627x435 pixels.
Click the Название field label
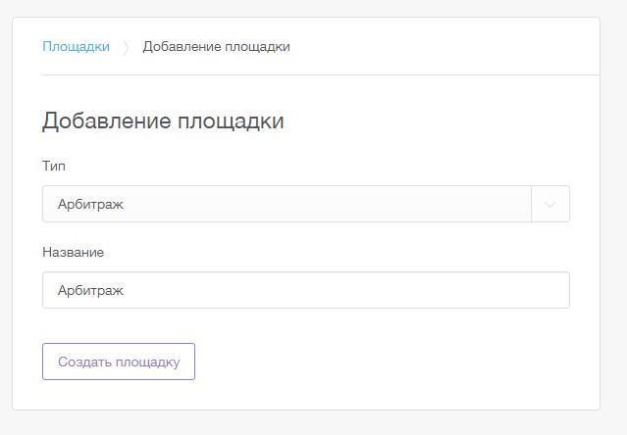click(x=73, y=252)
